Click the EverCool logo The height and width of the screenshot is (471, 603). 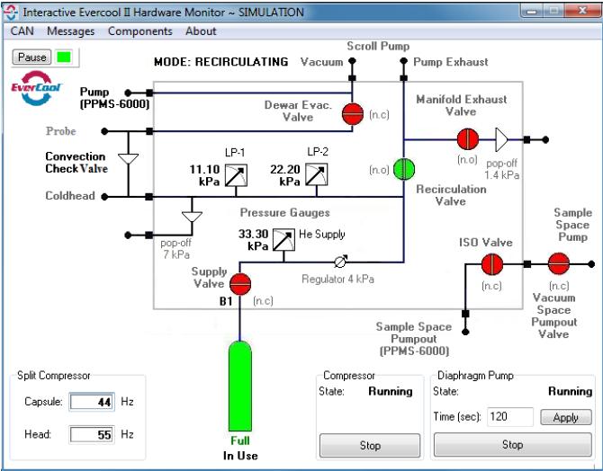click(x=36, y=88)
